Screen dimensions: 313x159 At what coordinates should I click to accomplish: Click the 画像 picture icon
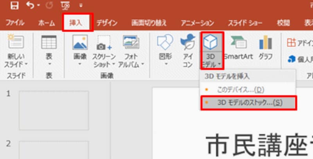[80, 42]
